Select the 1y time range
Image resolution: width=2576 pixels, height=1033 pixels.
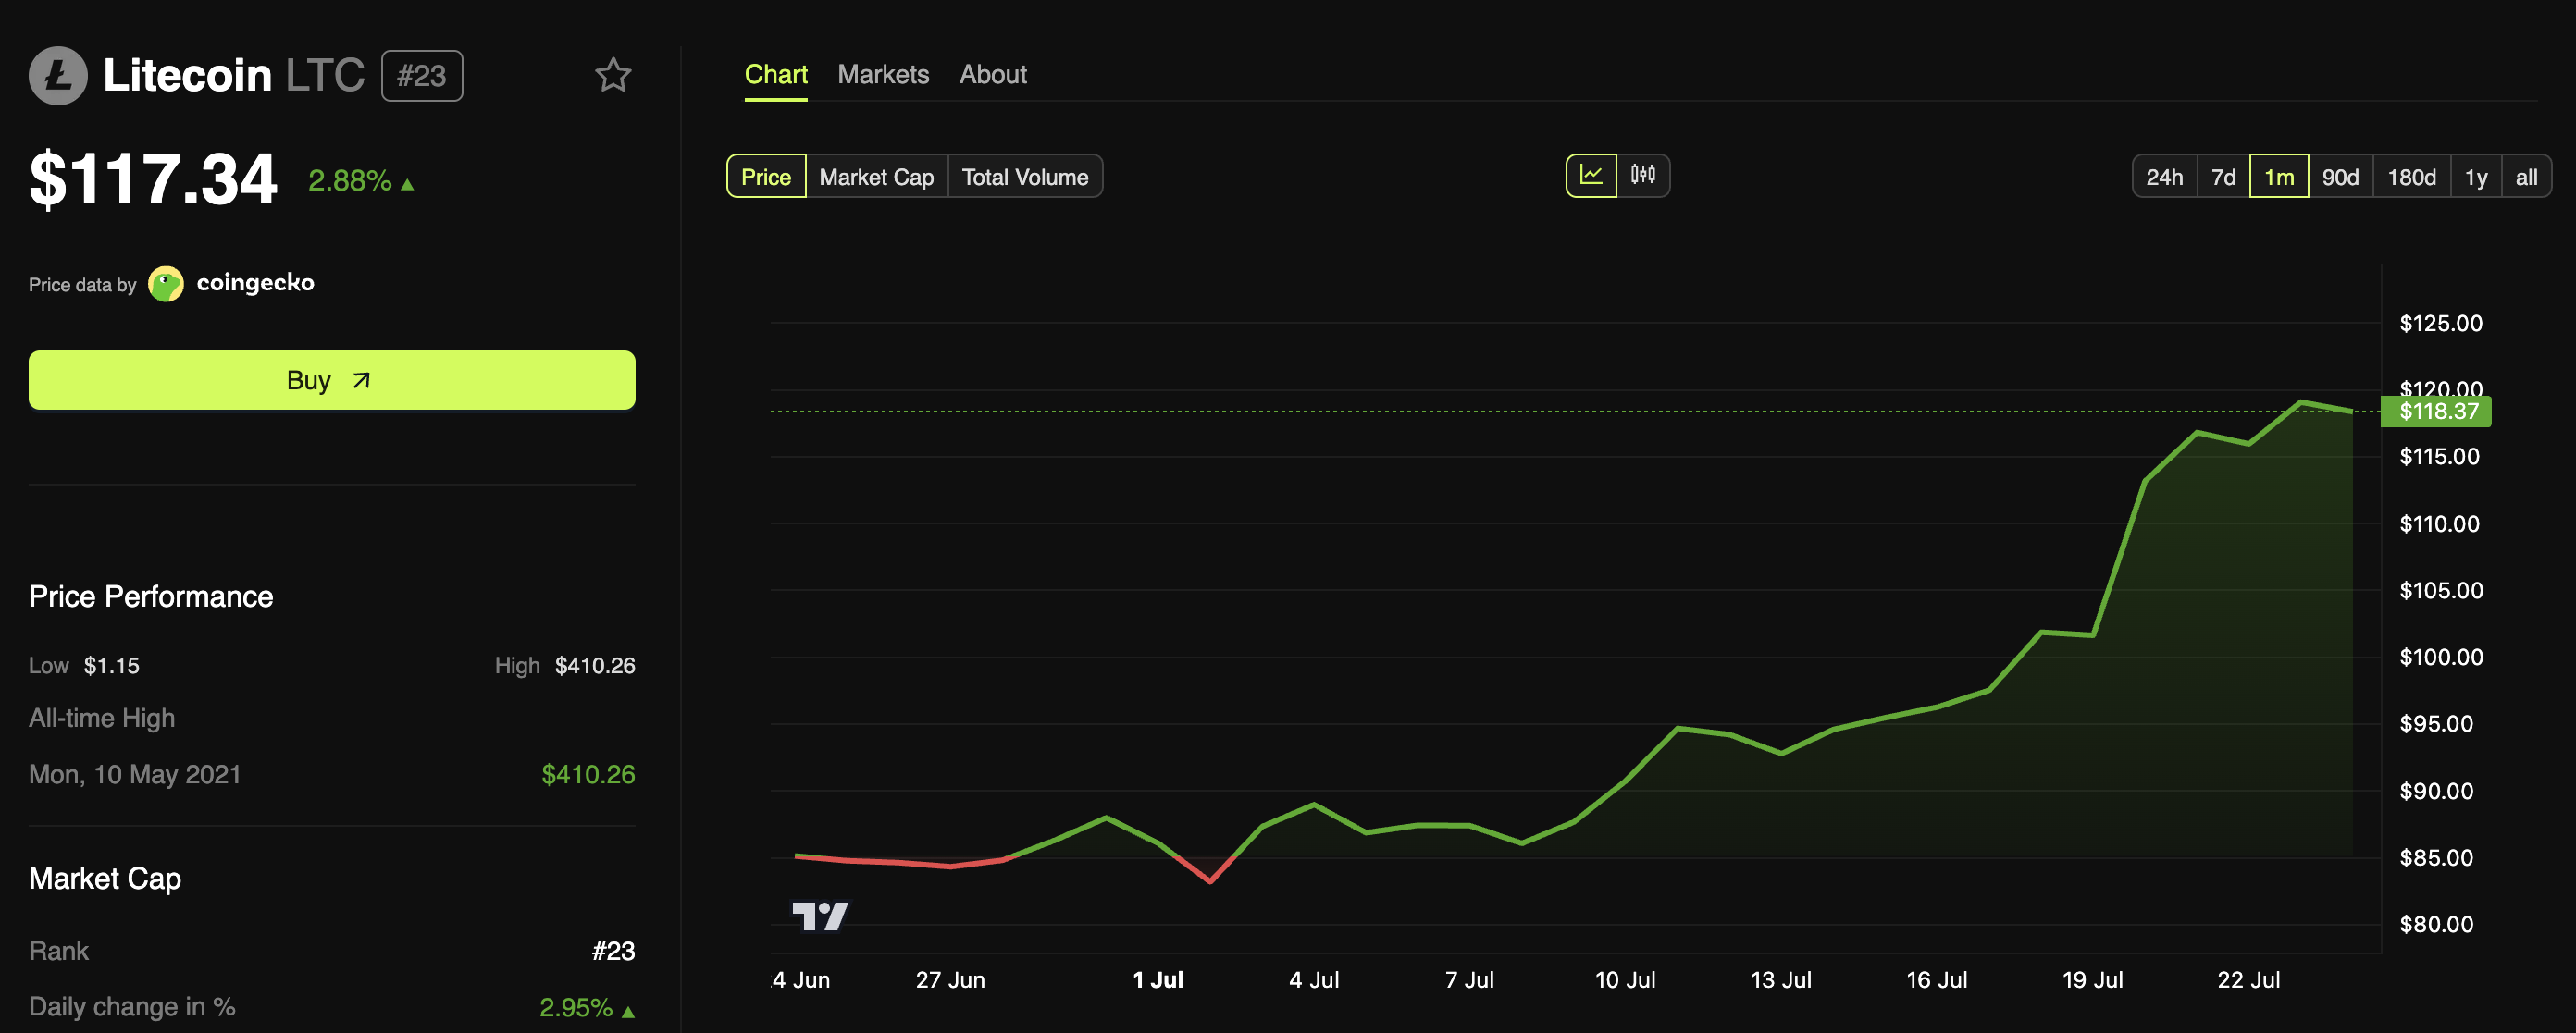click(x=2477, y=176)
